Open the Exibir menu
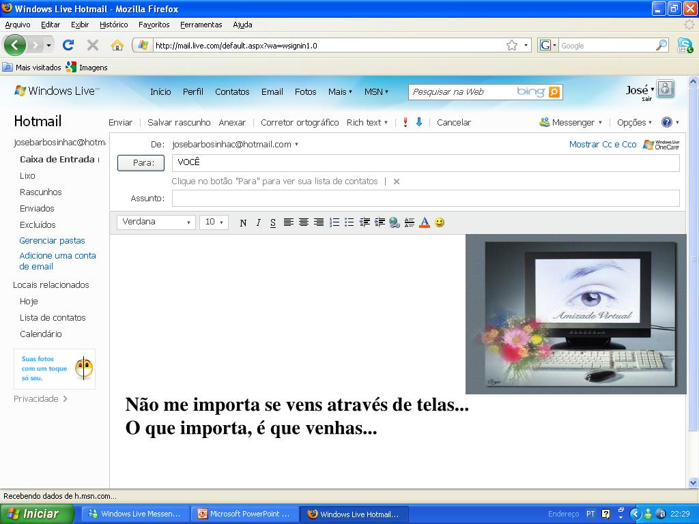 click(x=80, y=25)
